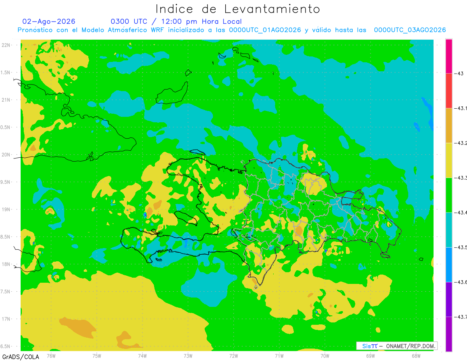Click the magenta swatch at the legend top

pos(449,56)
